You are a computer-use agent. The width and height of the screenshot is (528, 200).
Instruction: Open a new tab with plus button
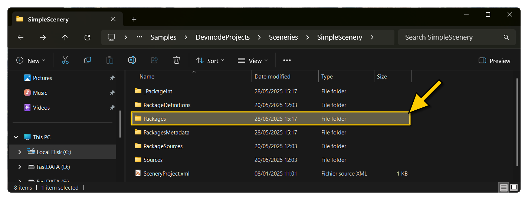coord(134,19)
